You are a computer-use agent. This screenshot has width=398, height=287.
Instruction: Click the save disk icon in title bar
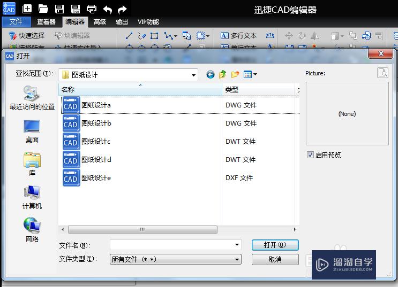[x=59, y=9]
